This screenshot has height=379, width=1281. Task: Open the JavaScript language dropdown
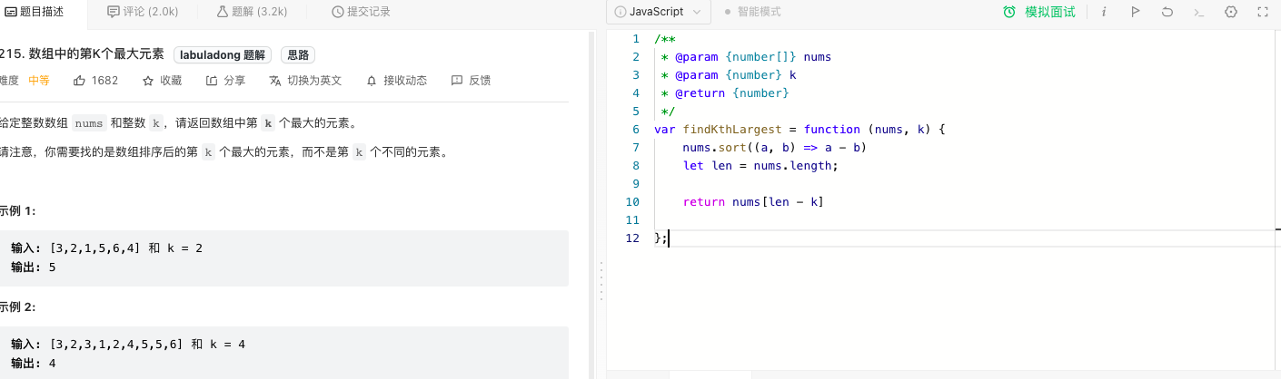(x=659, y=12)
